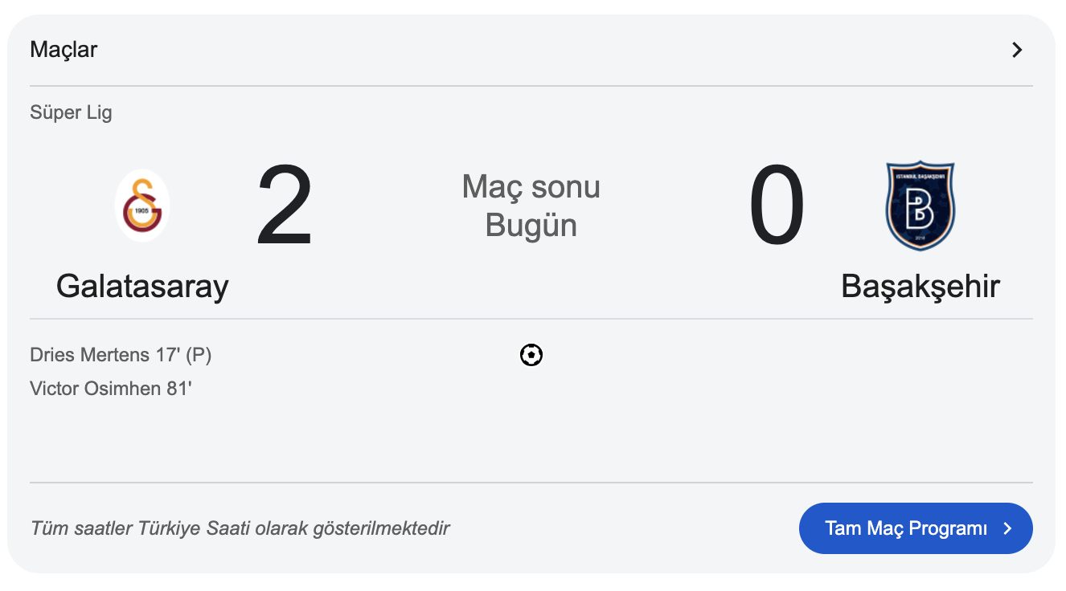
Task: Click Başakşehir's score of 0
Action: coord(777,206)
